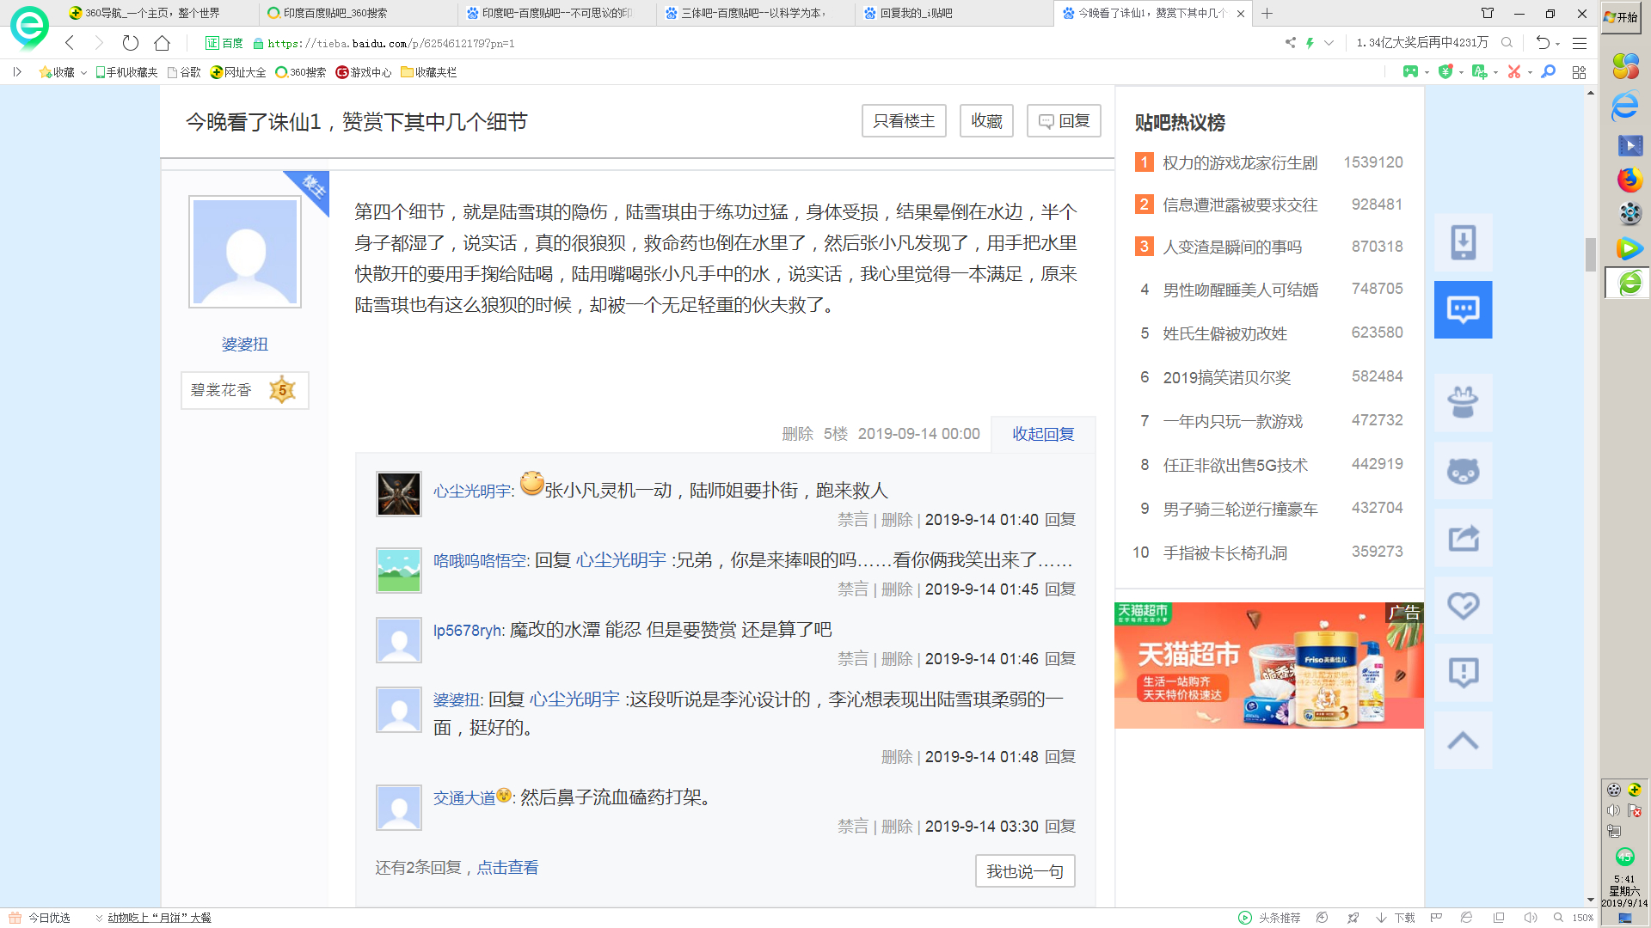Viewport: 1651px width, 928px height.
Task: Click the 天猫超市 advertisement banner
Action: [1268, 666]
